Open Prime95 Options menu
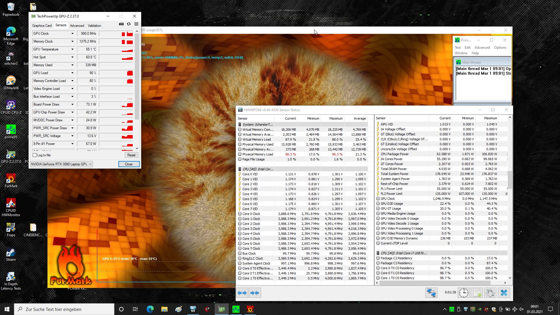 click(500, 48)
